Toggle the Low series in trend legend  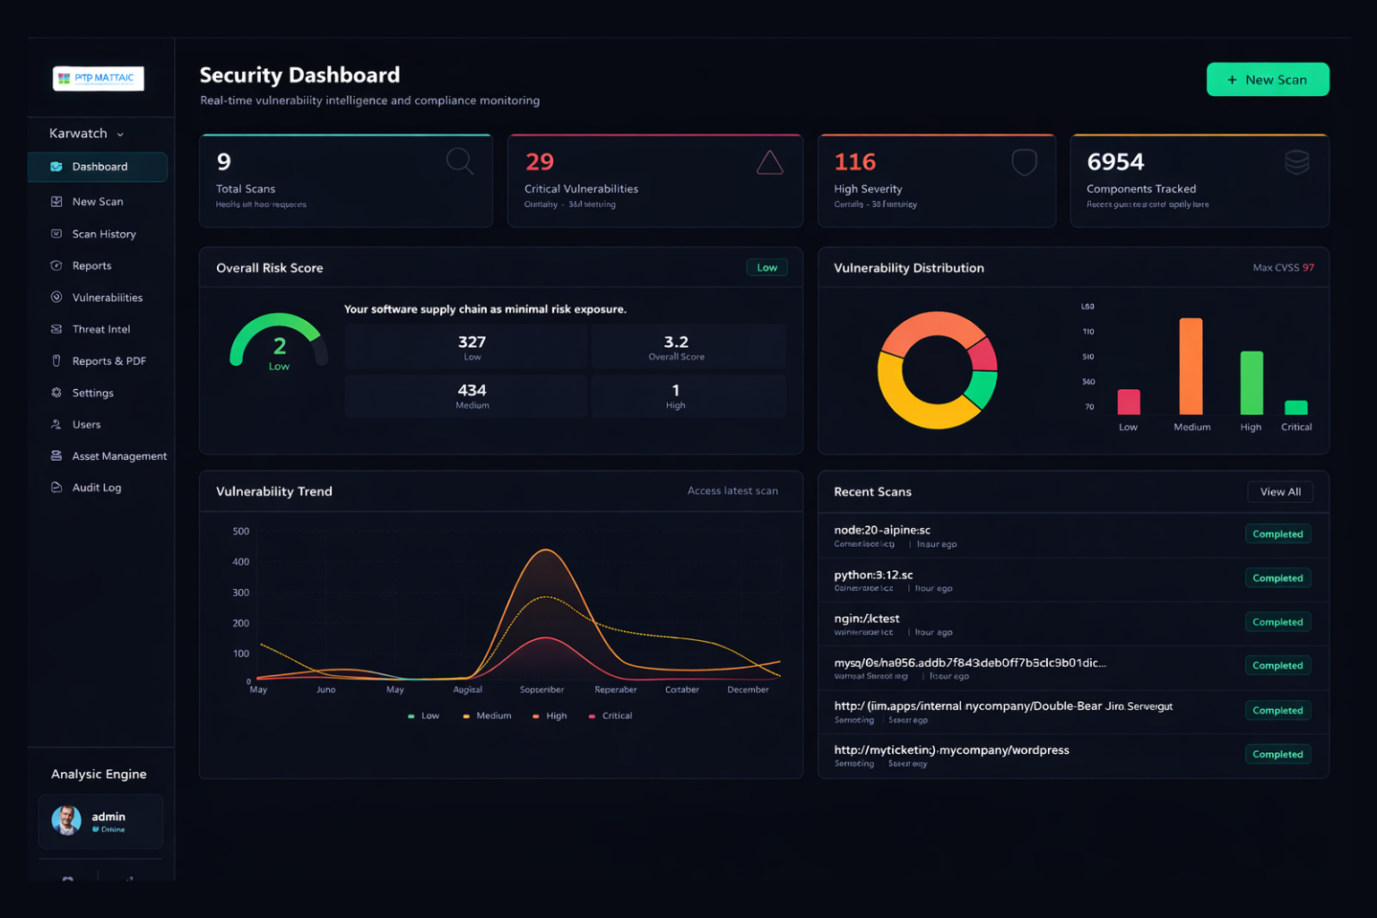[x=423, y=716]
